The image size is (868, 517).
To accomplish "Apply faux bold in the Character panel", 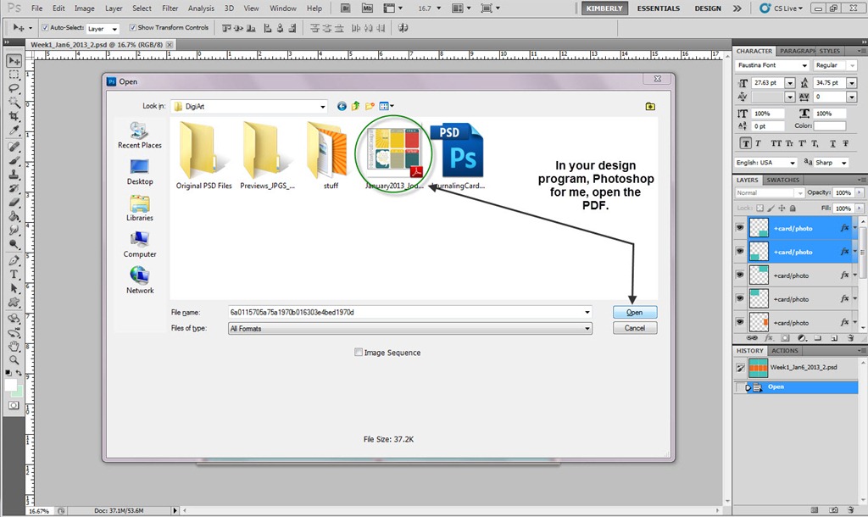I will pyautogui.click(x=744, y=142).
